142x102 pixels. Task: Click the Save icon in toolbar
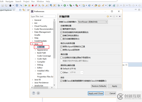(x=3, y=5)
